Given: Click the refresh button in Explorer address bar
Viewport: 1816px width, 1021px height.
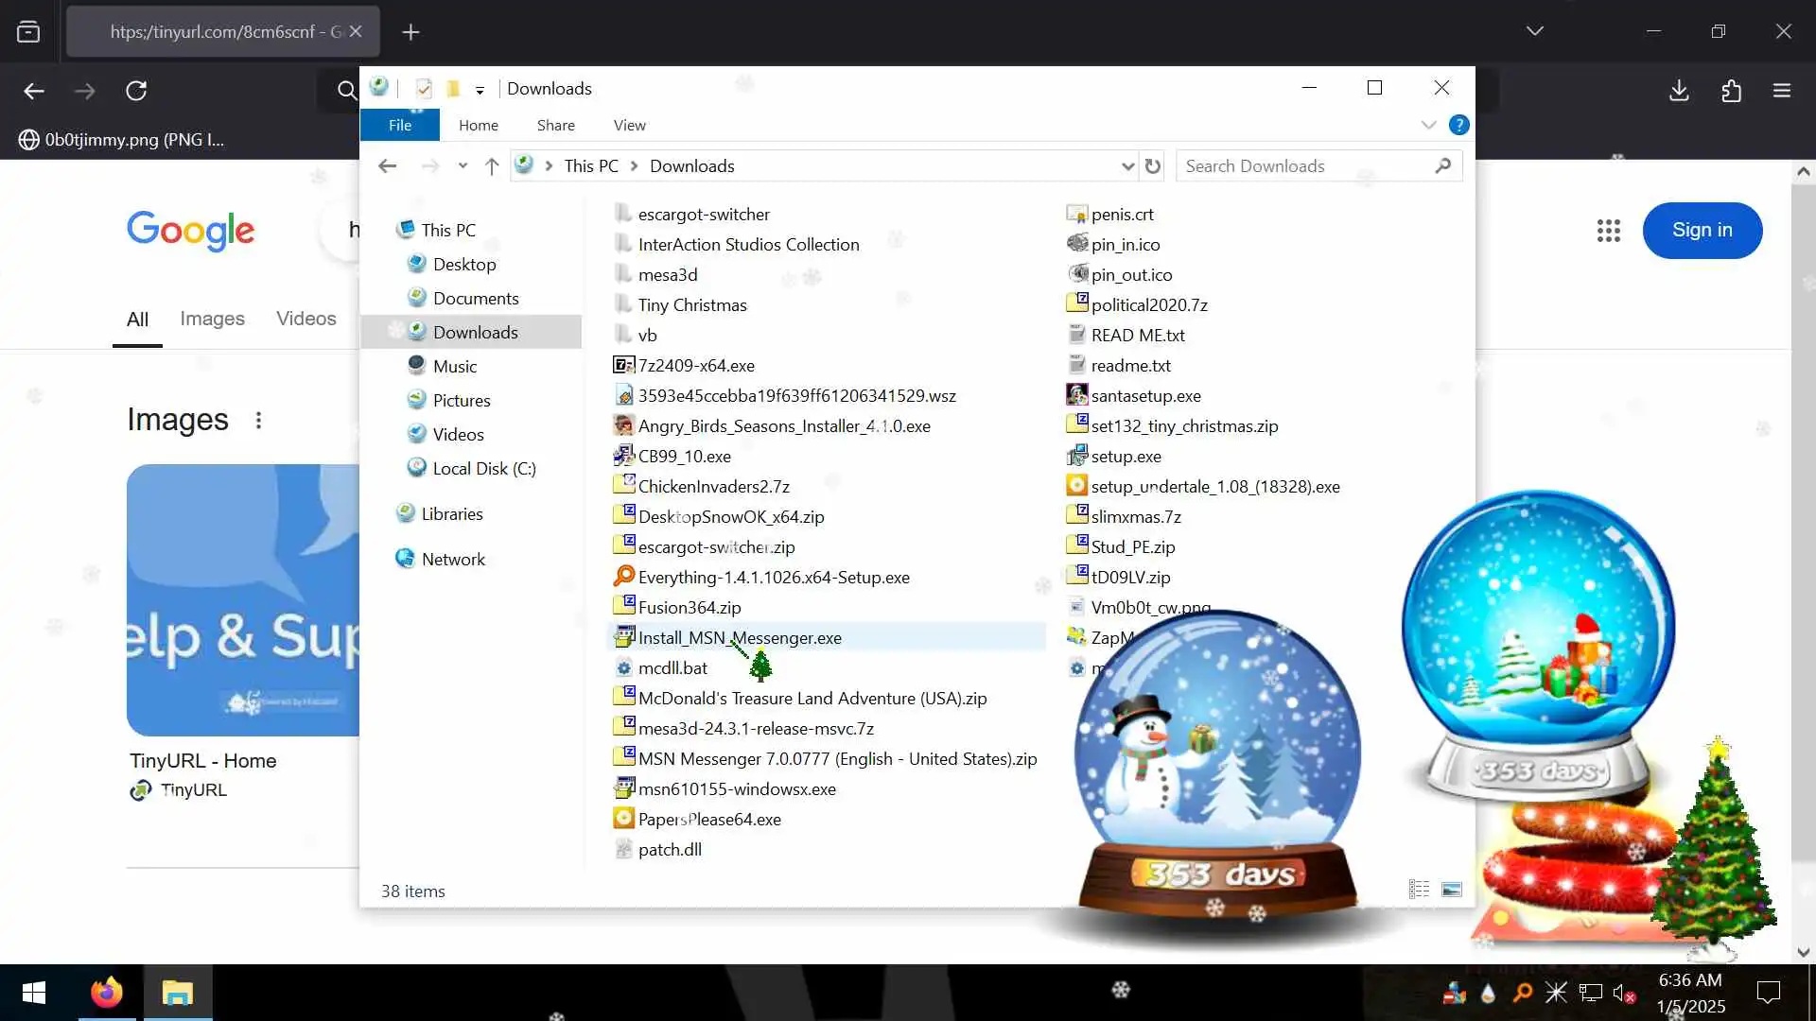Looking at the screenshot, I should 1152,166.
